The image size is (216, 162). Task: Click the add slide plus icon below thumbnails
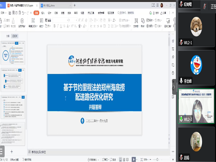point(12,152)
